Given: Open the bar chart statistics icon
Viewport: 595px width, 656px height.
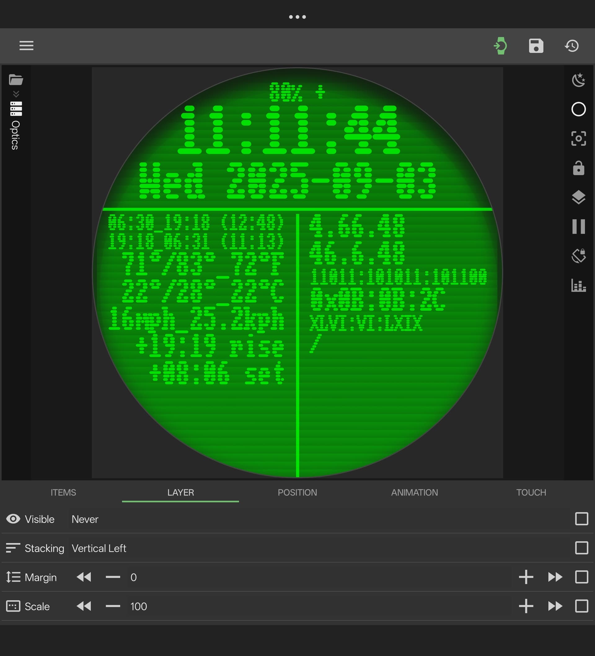Looking at the screenshot, I should [578, 285].
